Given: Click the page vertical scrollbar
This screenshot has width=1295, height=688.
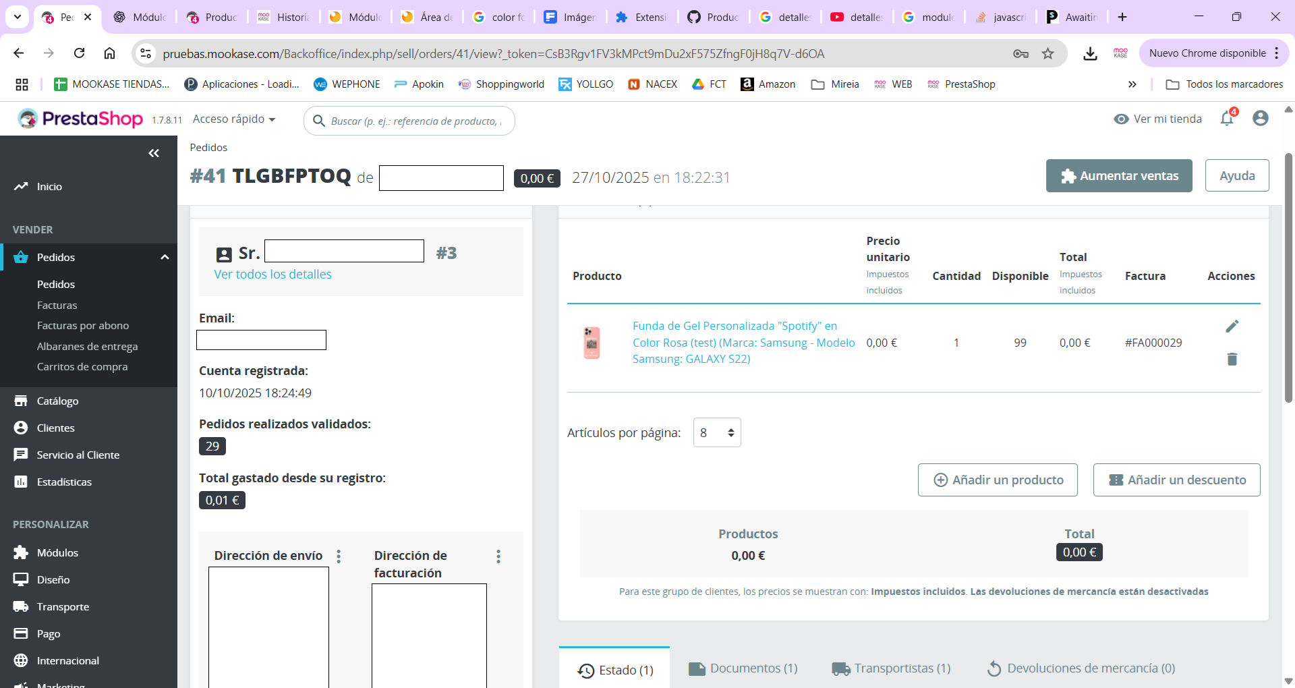Looking at the screenshot, I should [1288, 278].
